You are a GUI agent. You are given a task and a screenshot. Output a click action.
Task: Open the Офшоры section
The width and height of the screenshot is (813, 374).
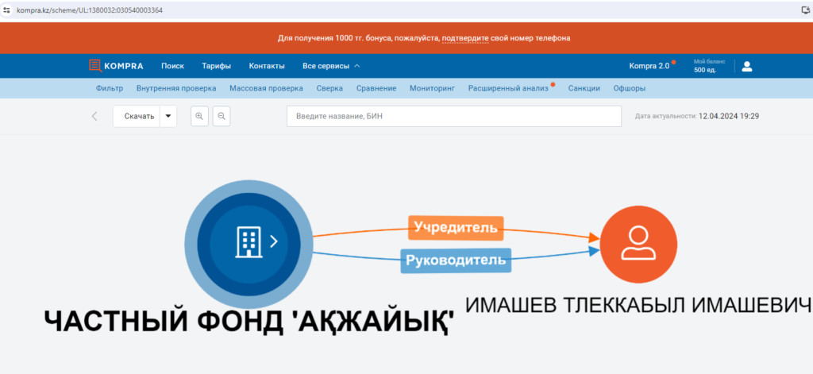[629, 88]
